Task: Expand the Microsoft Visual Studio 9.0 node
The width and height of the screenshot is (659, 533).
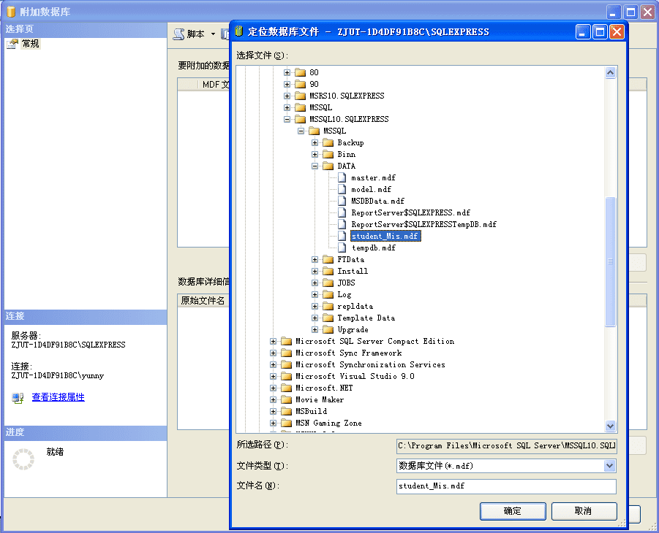Action: 274,376
